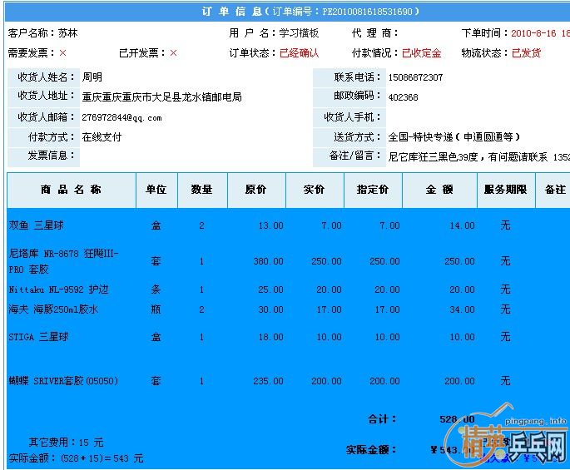Click the 服务期限 column header
Viewport: 570px width, 470px height.
pos(505,190)
